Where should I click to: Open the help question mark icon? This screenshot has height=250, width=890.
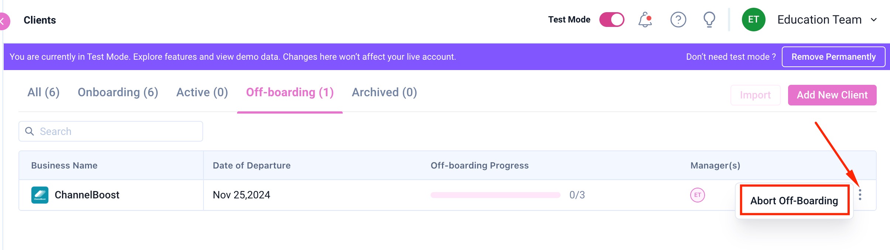(678, 20)
